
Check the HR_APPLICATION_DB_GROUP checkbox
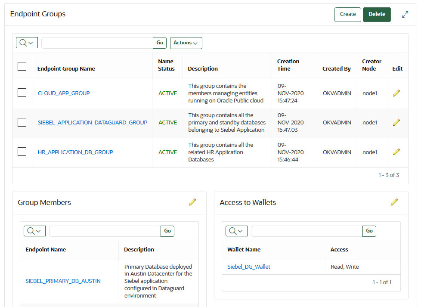pyautogui.click(x=22, y=152)
